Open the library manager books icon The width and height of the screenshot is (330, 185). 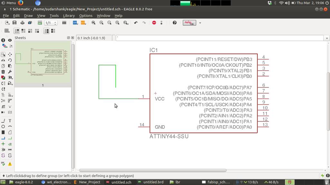pos(64,23)
